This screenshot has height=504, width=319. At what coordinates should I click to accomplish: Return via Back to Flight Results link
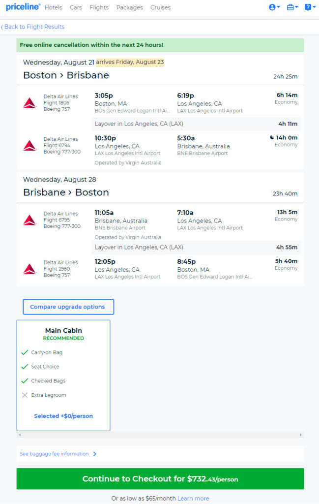click(x=33, y=27)
